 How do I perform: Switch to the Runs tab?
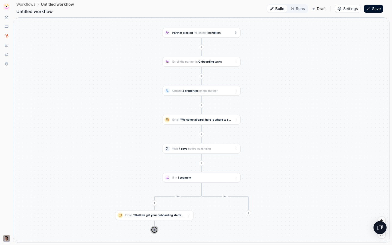[298, 9]
